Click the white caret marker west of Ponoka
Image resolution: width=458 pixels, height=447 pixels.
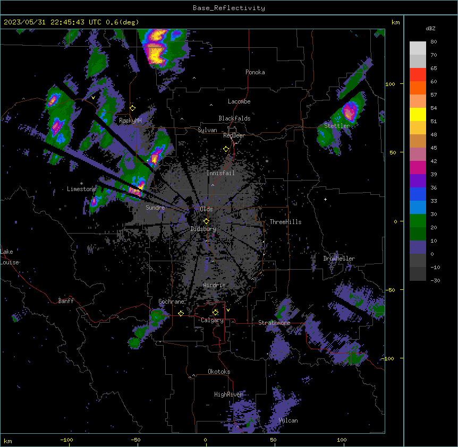tap(194, 78)
